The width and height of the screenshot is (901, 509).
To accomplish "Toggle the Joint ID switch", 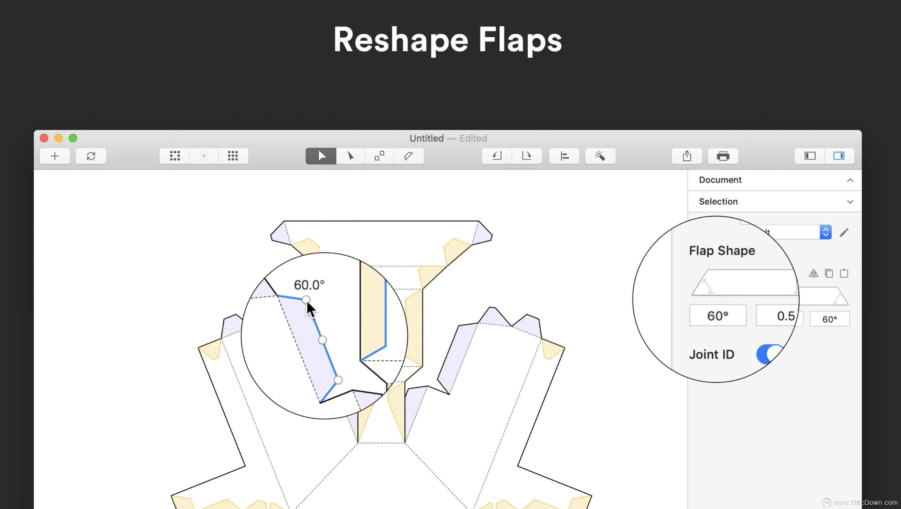I will tap(770, 354).
